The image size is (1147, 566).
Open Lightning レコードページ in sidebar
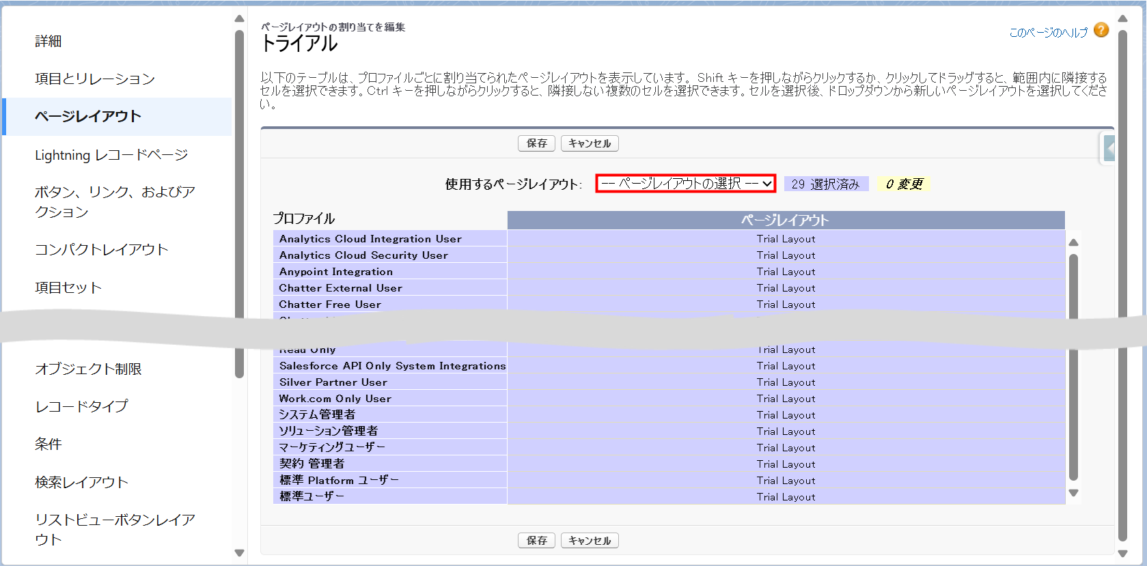[111, 155]
